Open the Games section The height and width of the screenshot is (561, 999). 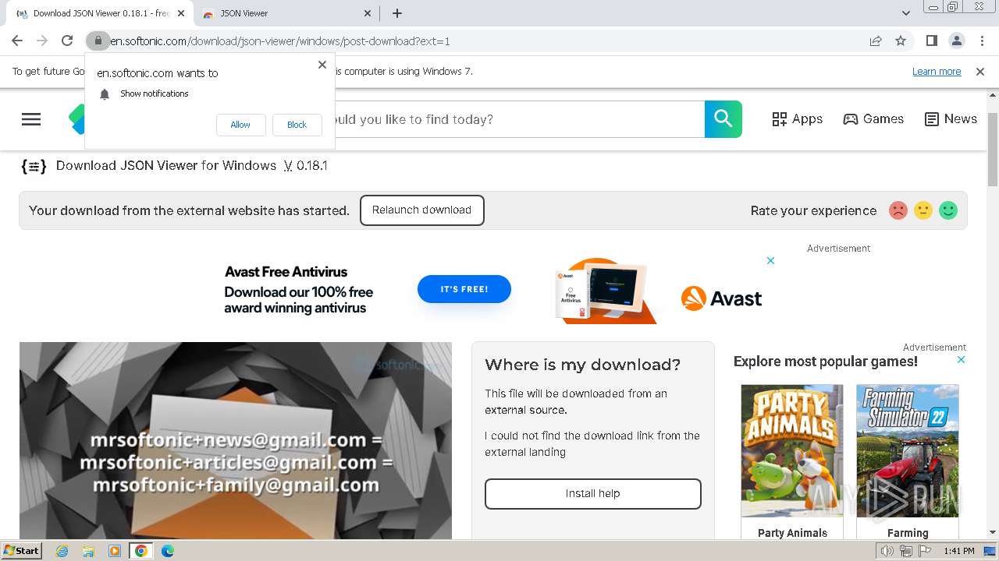(x=873, y=119)
